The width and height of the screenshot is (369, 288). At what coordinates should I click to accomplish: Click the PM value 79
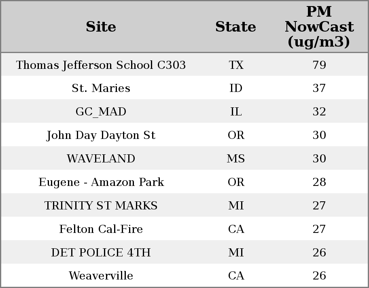click(319, 65)
